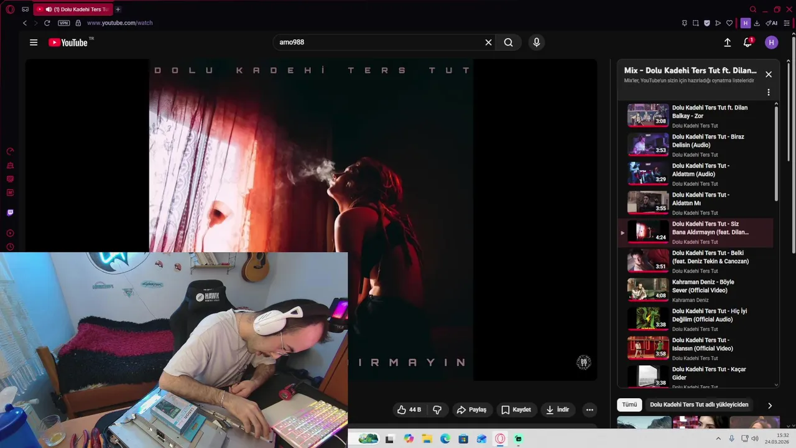796x448 pixels.
Task: Clear the YouTube search text
Action: point(488,42)
